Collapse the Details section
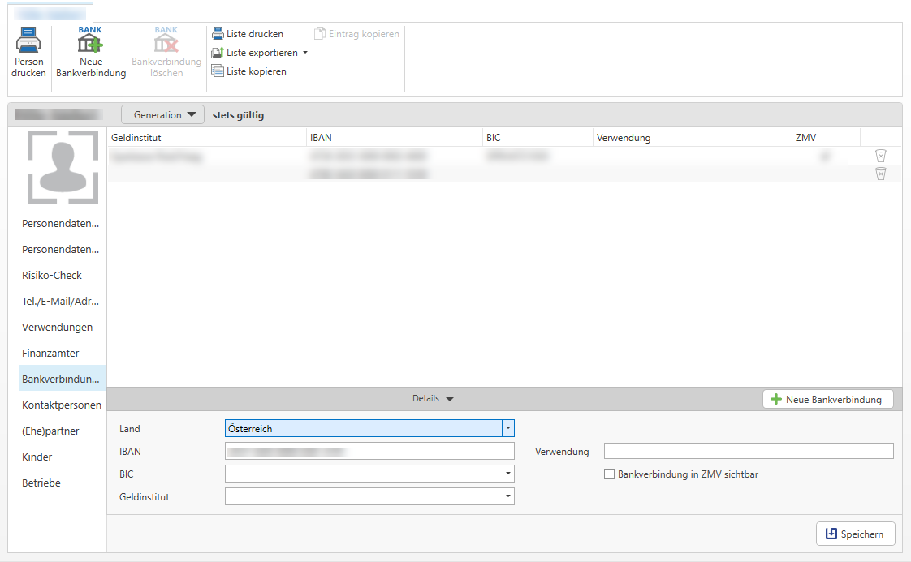 (434, 398)
